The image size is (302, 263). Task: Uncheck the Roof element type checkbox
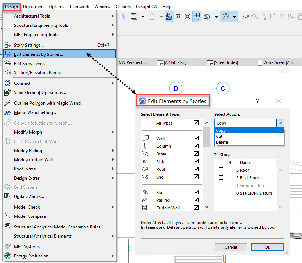pos(196,169)
